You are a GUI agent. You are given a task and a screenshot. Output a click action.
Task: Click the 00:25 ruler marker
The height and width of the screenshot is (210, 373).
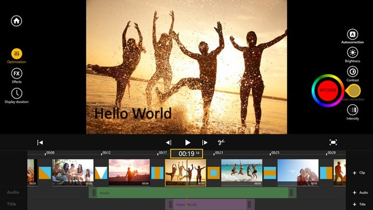coord(275,152)
